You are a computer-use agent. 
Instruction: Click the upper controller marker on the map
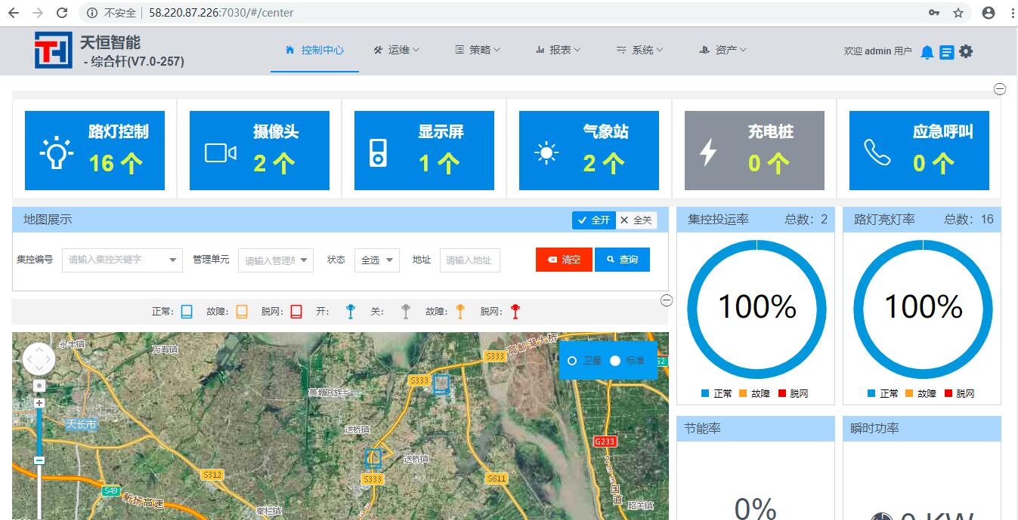pyautogui.click(x=441, y=385)
